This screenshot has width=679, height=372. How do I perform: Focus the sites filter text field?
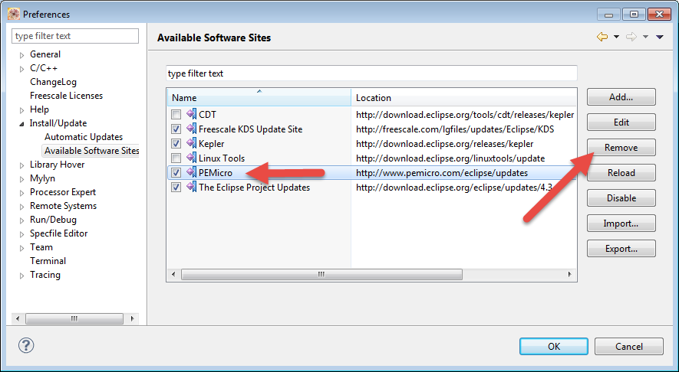click(371, 73)
